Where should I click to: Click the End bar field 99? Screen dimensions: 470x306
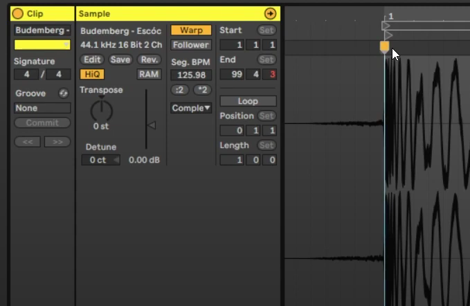tap(232, 74)
